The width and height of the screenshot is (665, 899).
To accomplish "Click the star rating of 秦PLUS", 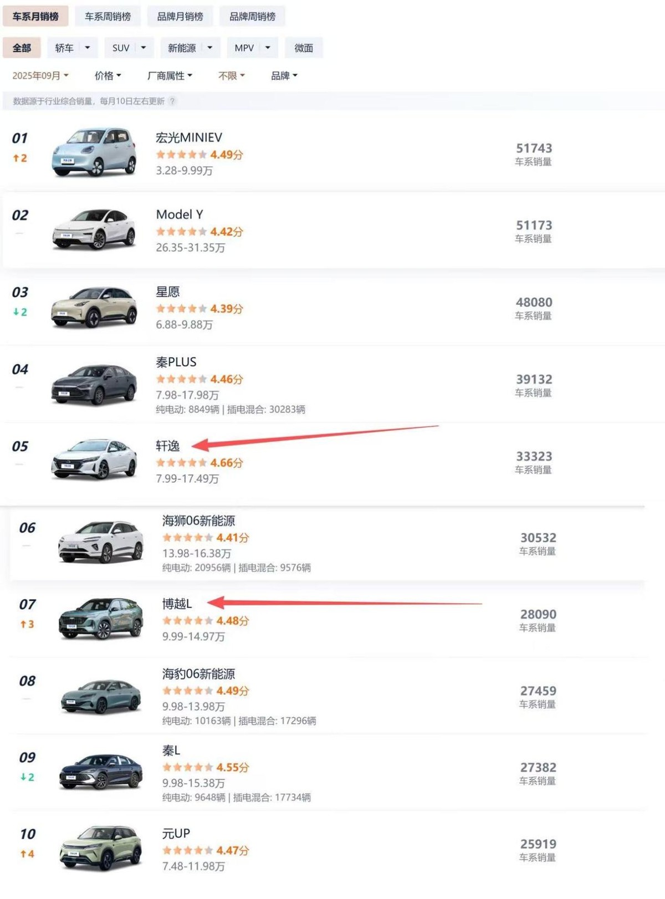I will tap(181, 380).
